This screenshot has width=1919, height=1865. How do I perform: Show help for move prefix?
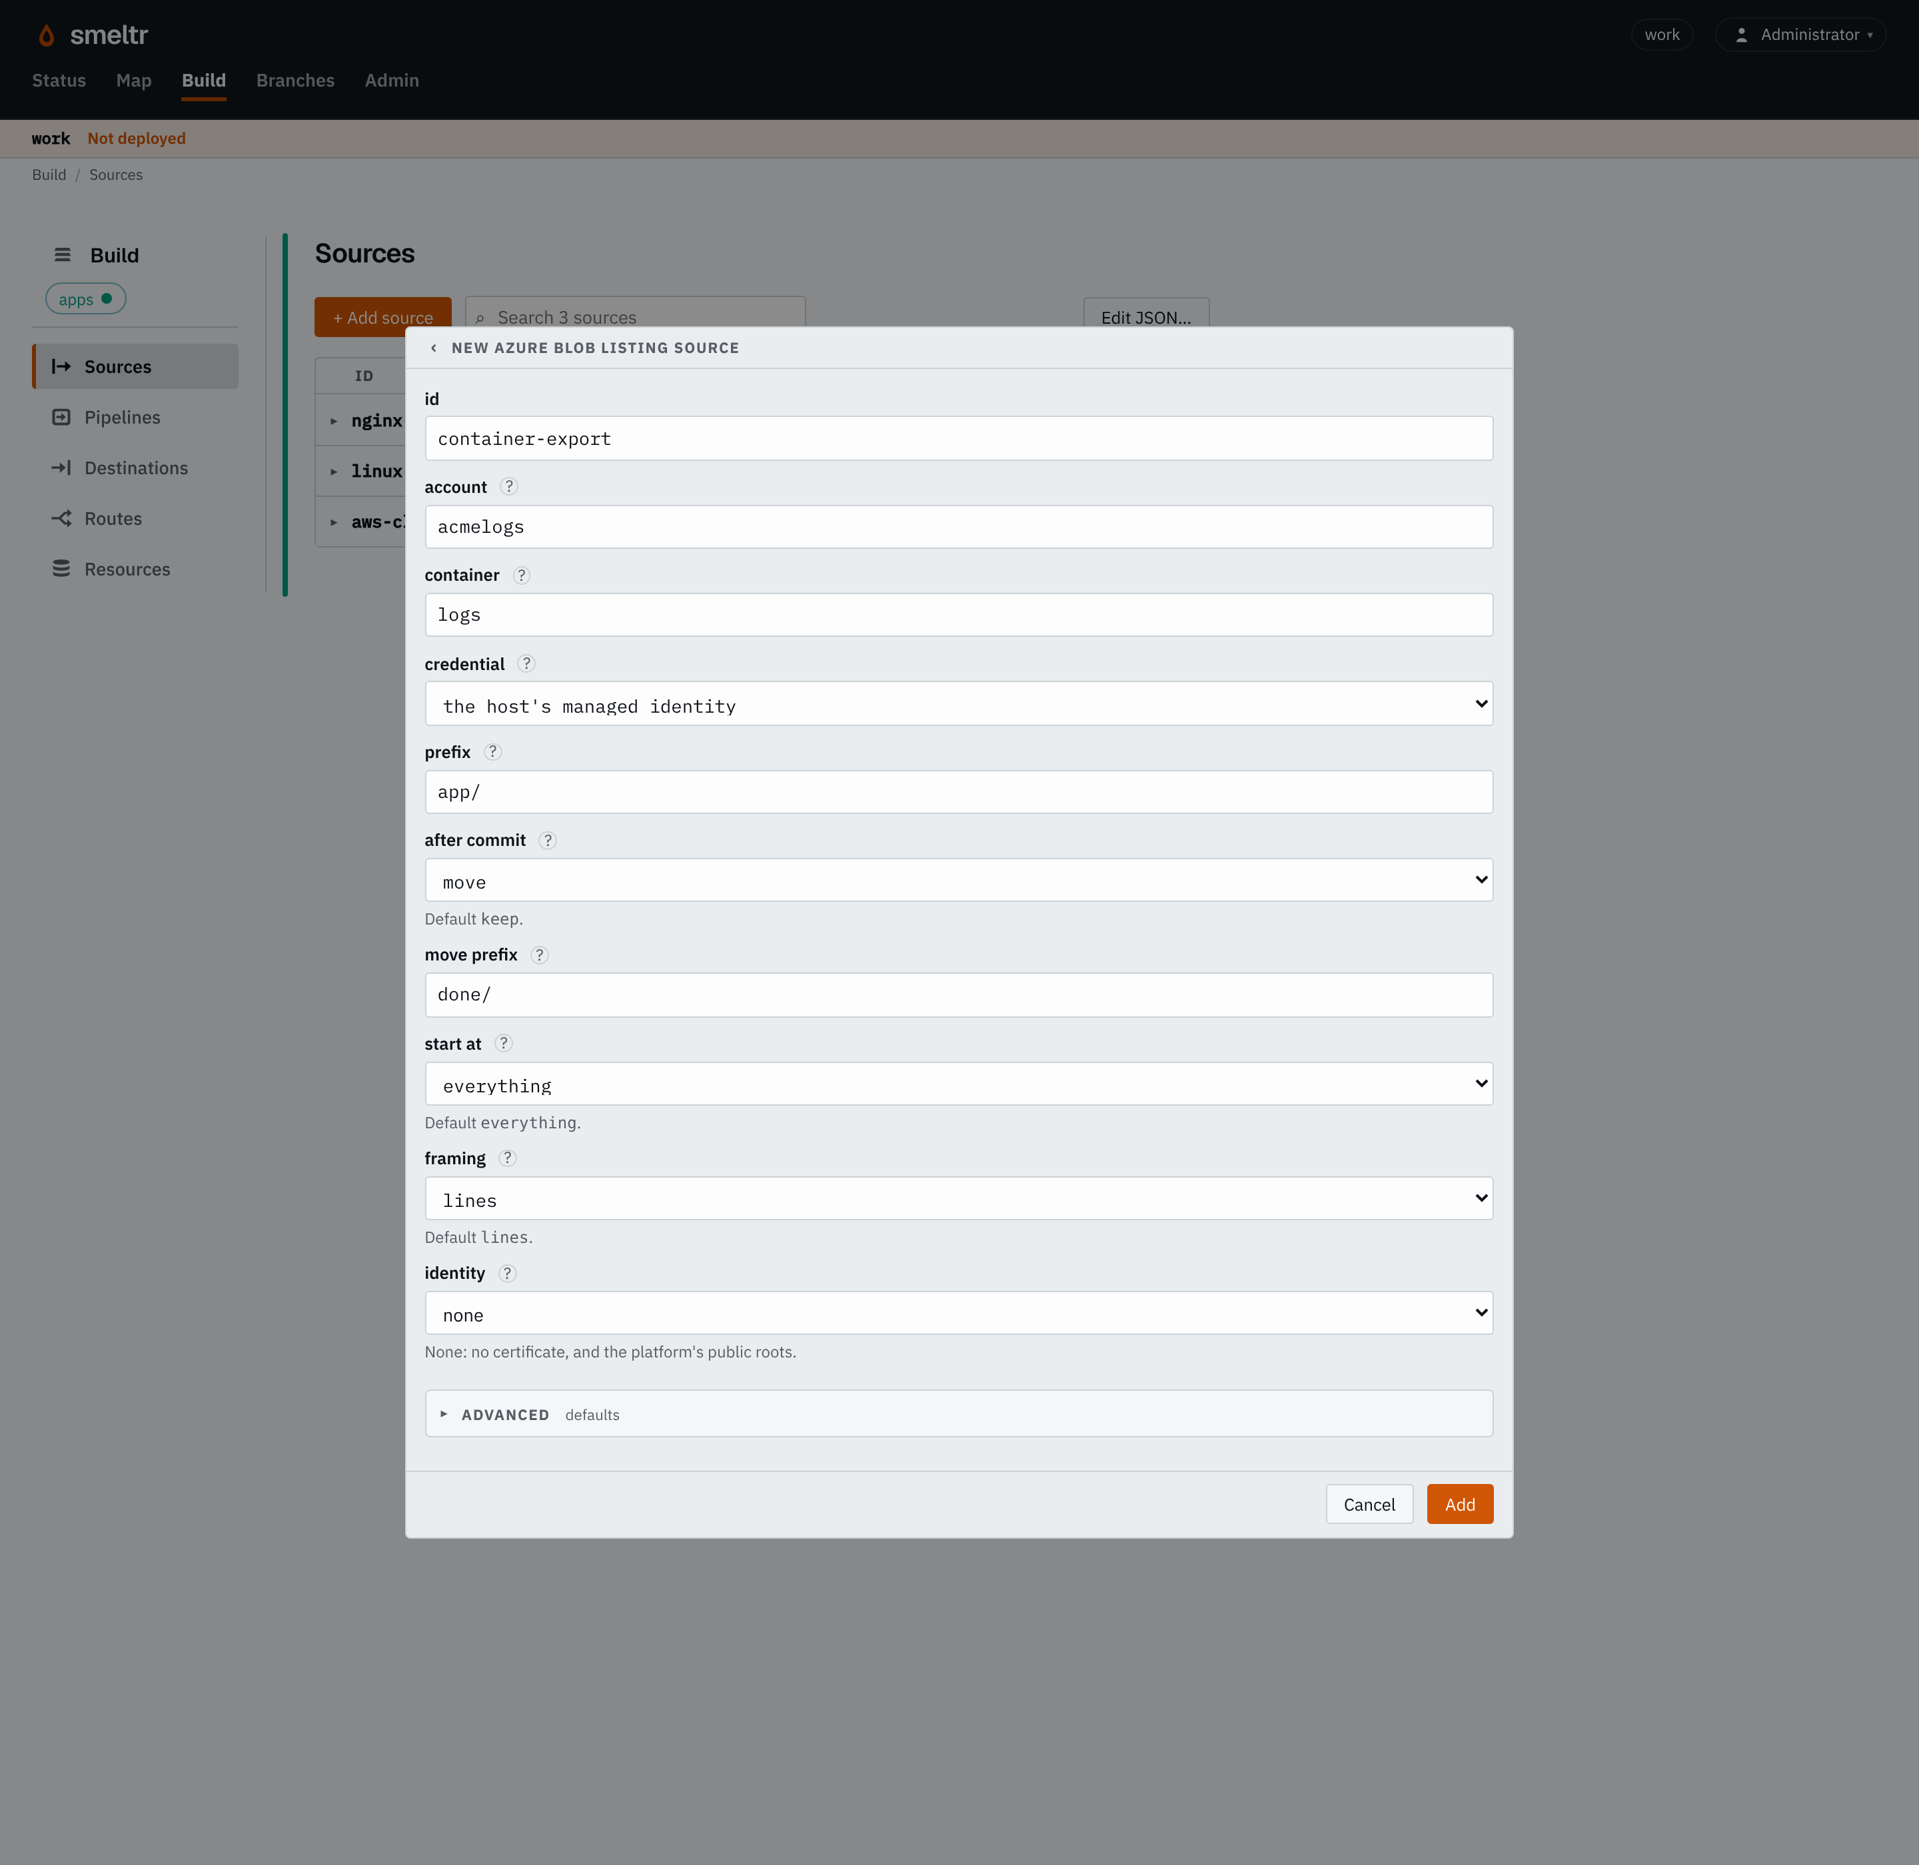[x=539, y=954]
